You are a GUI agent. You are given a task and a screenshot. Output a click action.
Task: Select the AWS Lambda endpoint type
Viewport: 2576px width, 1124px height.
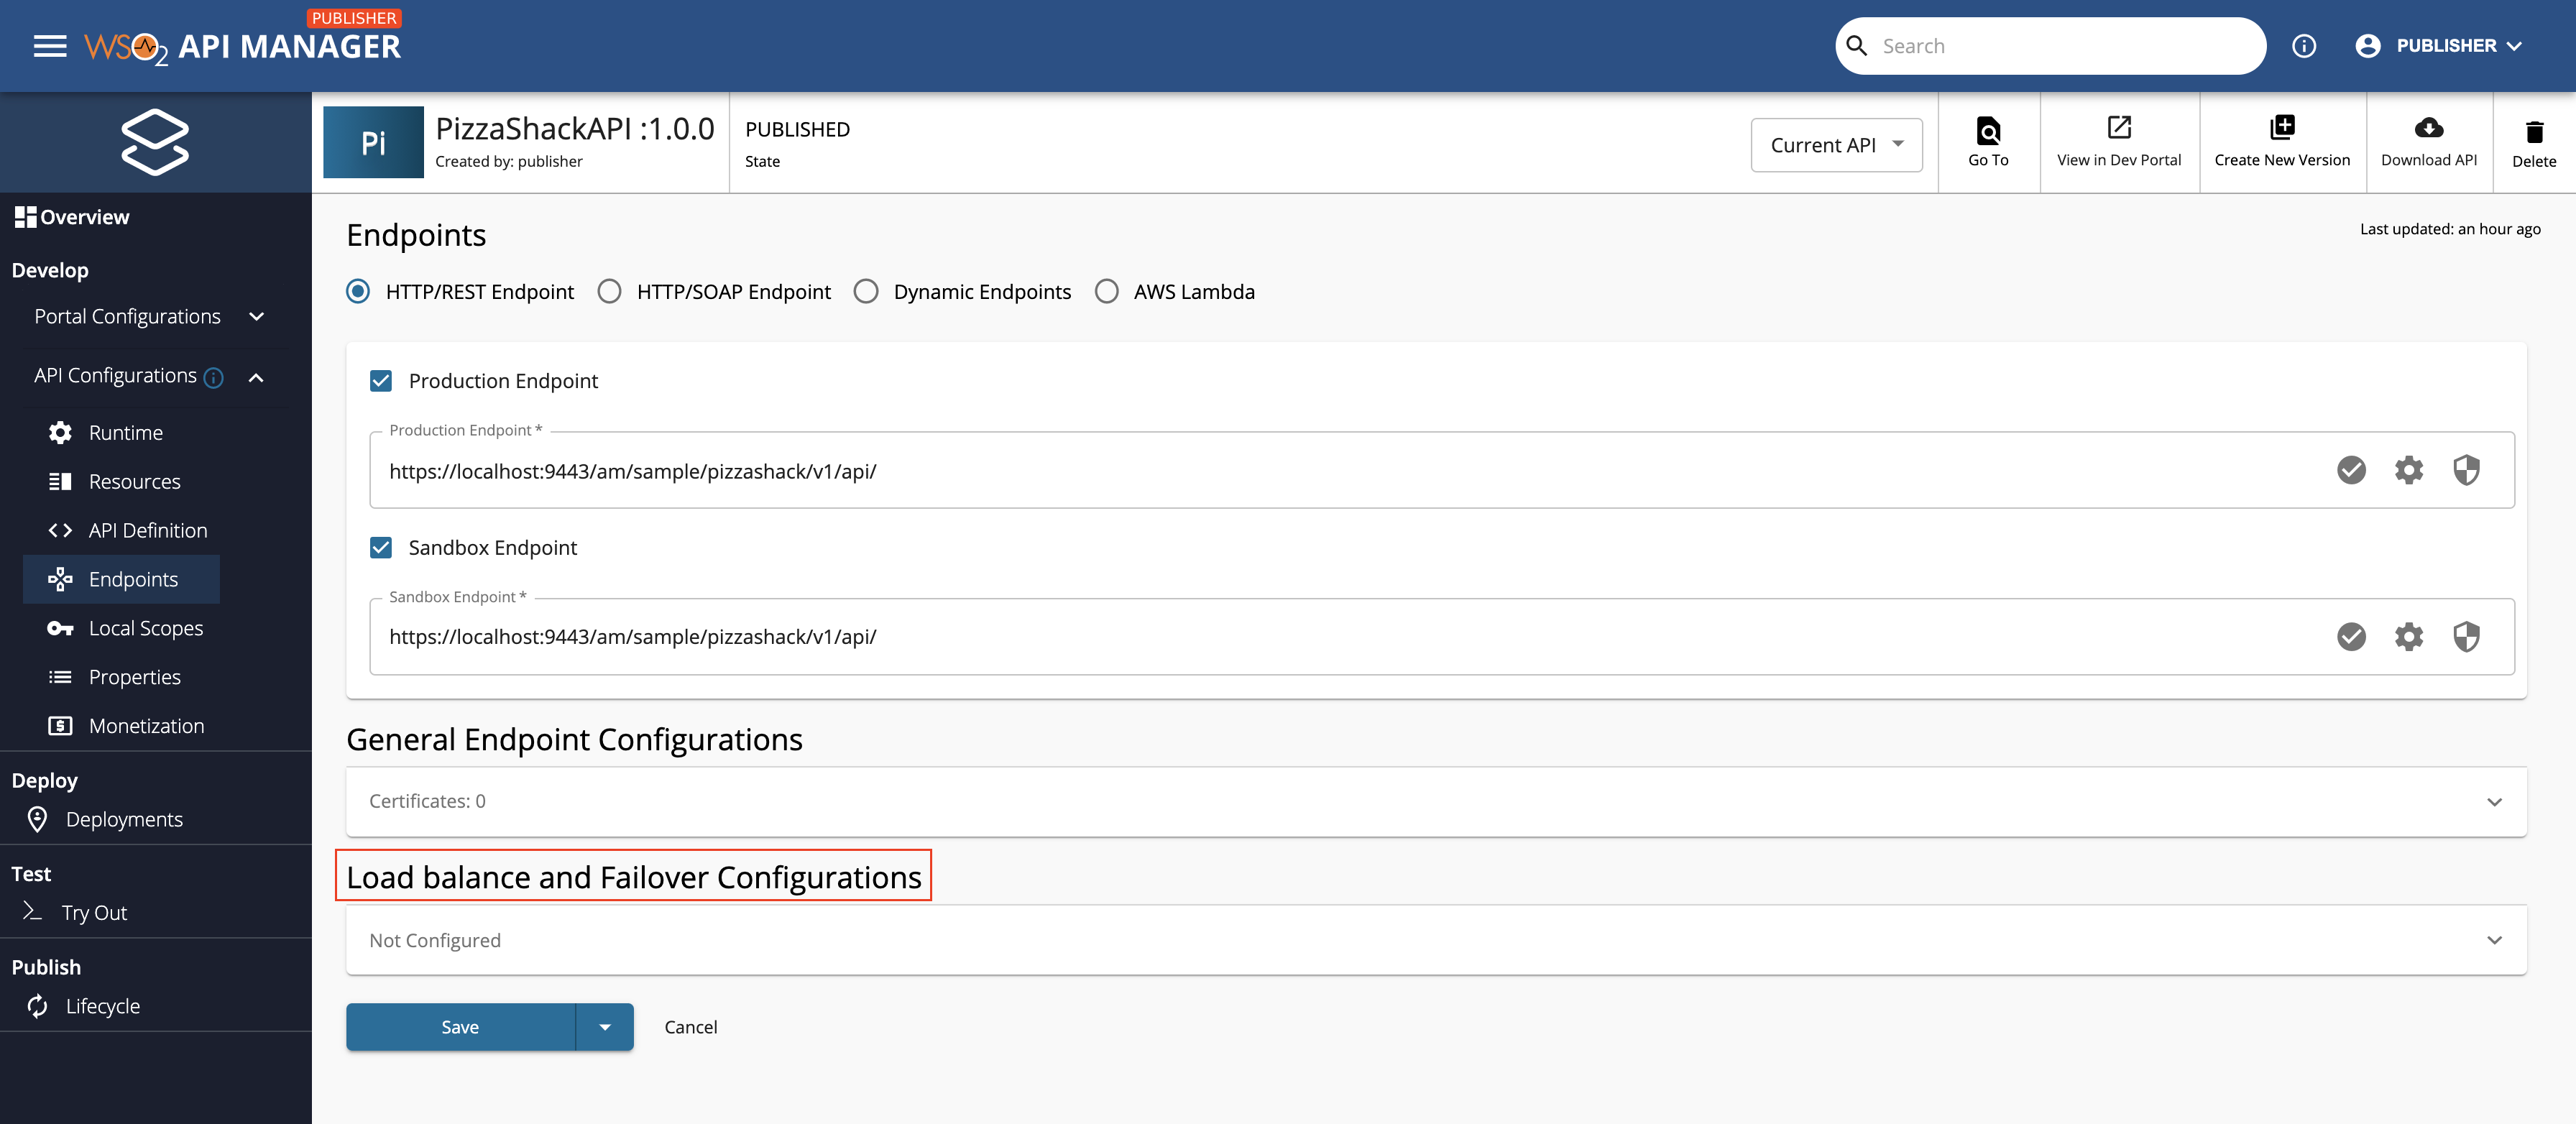1107,291
